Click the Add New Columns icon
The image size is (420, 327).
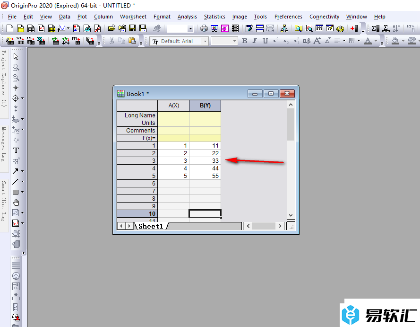354,28
